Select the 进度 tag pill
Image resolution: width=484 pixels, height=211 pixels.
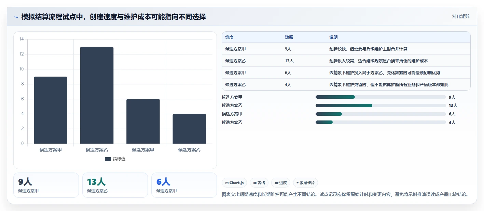(281, 183)
